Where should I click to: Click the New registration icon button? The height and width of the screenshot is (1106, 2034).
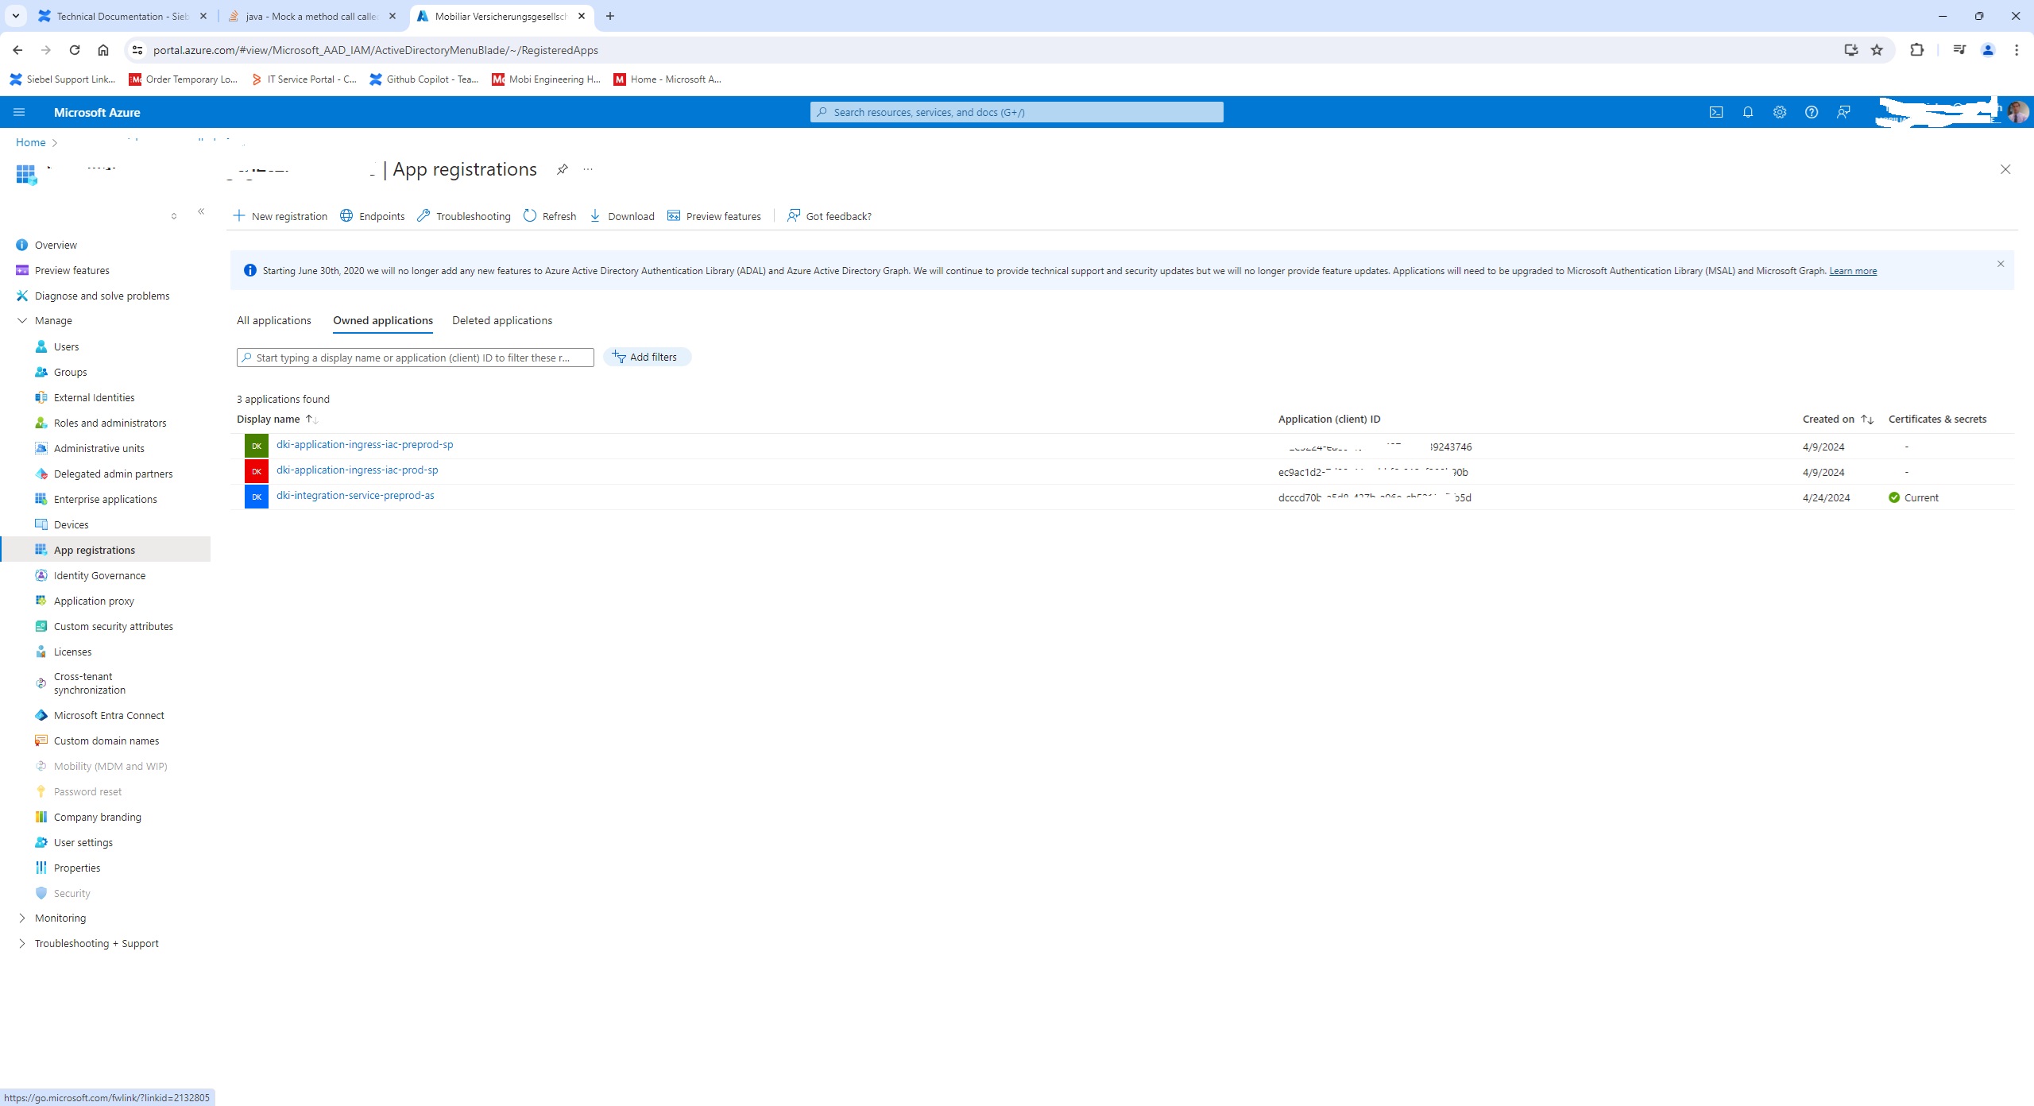[240, 215]
